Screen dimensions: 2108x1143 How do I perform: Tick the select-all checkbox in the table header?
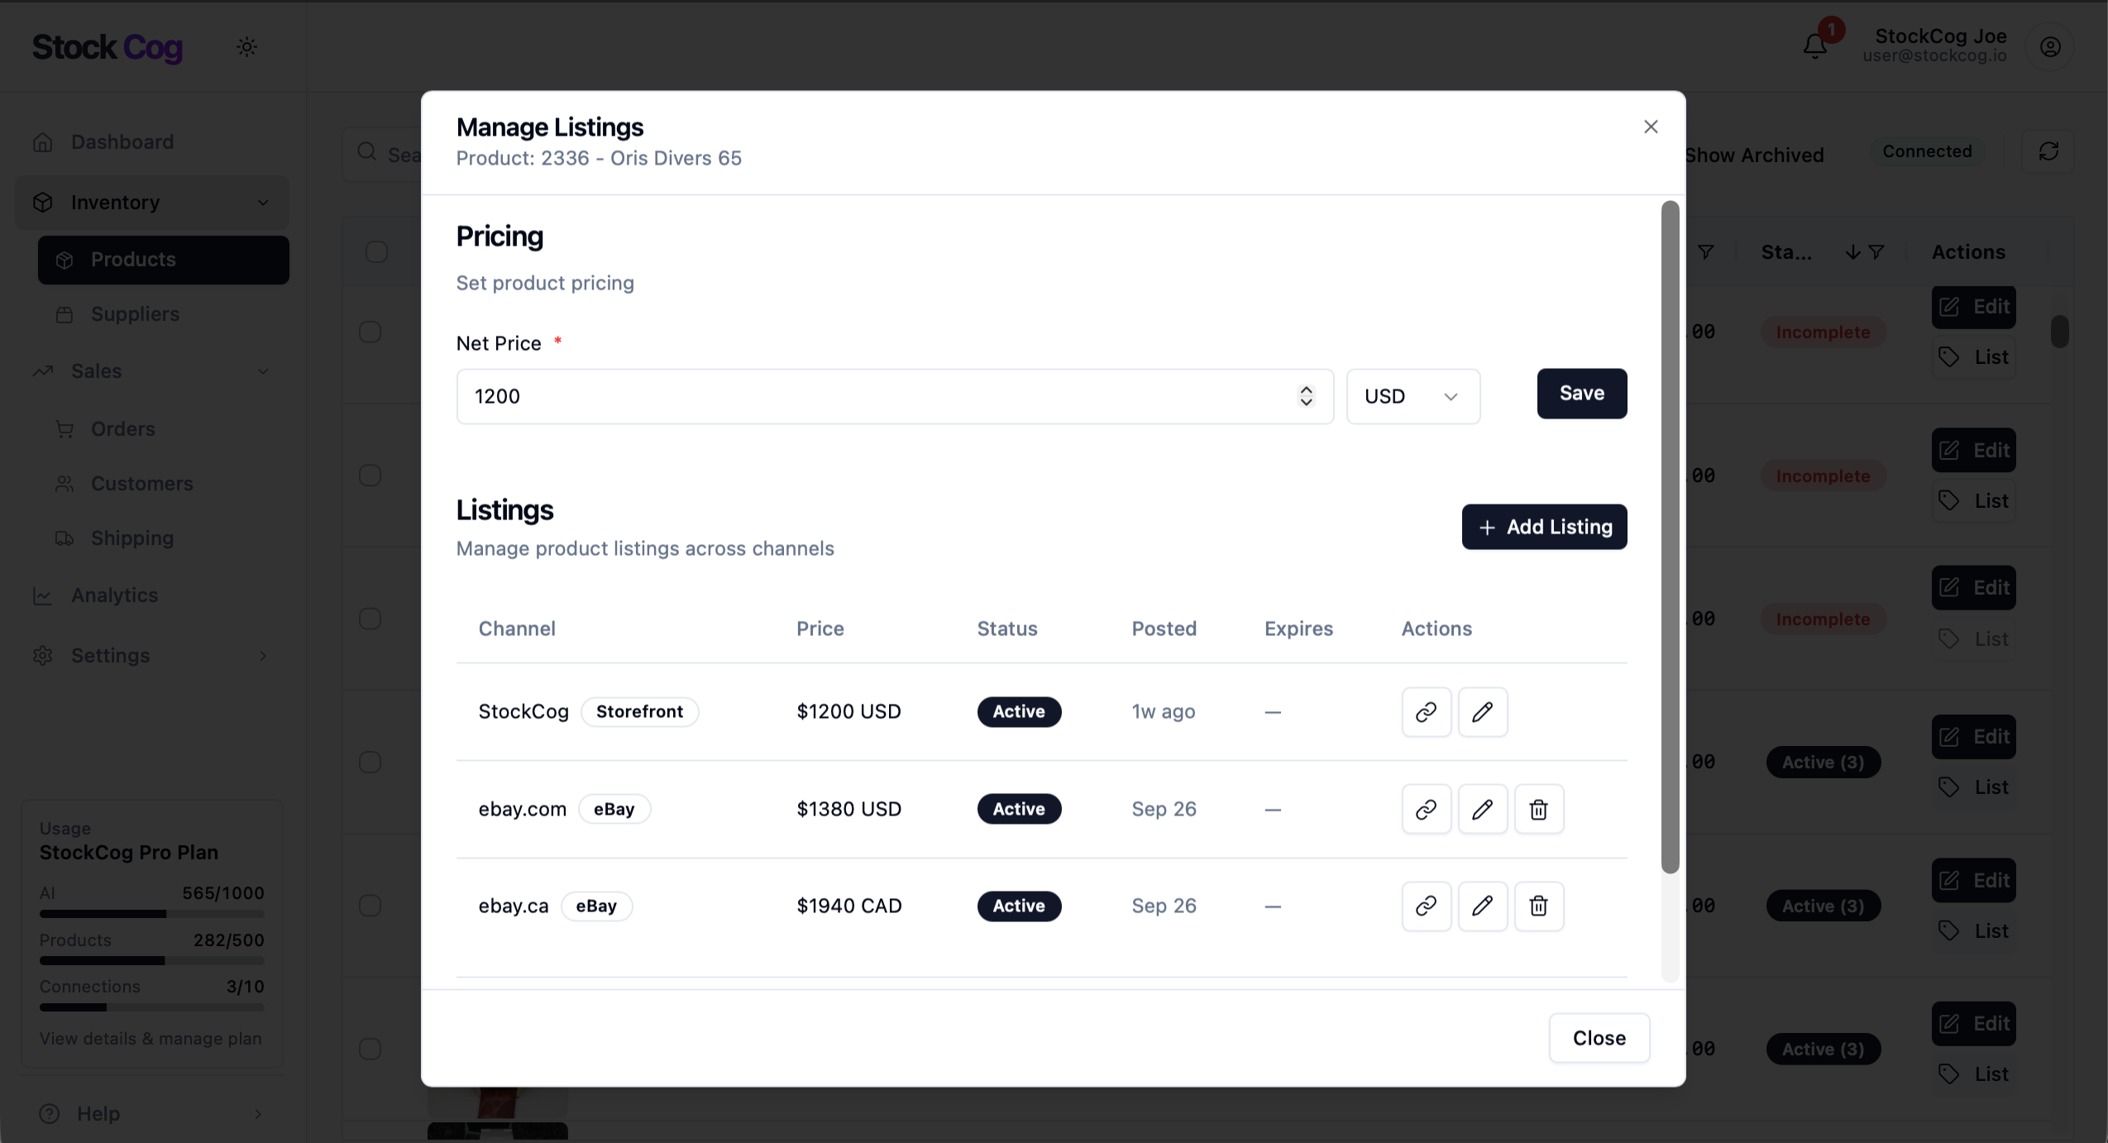376,251
